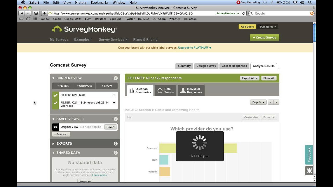Open the Feedback side tab
333x187 pixels.
tap(309, 155)
